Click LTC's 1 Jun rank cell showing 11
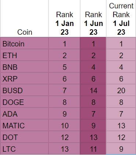 pos(93,148)
